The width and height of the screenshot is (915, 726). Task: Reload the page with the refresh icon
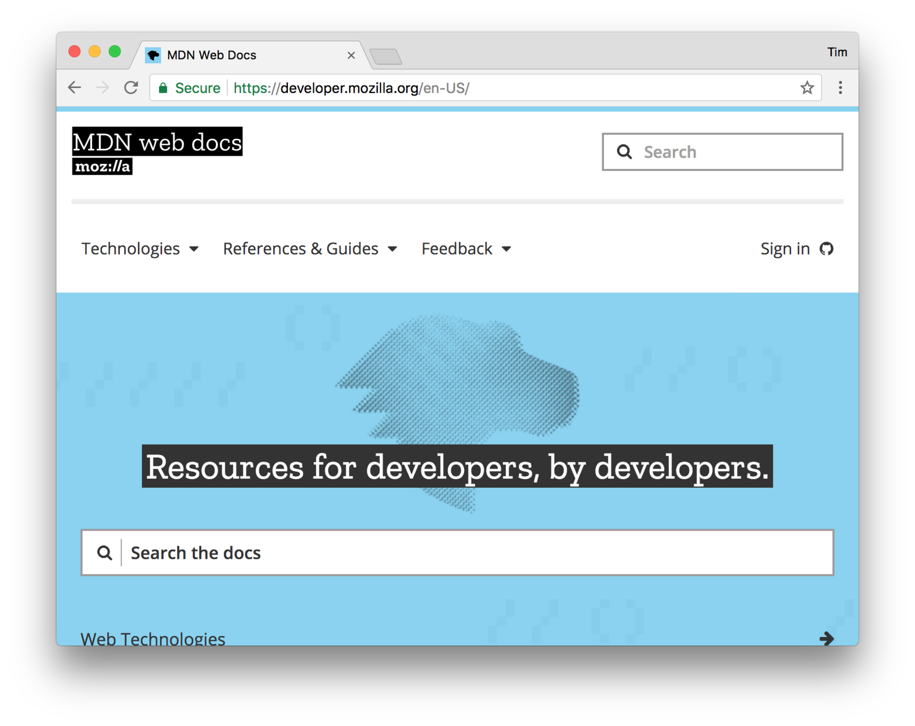coord(131,88)
